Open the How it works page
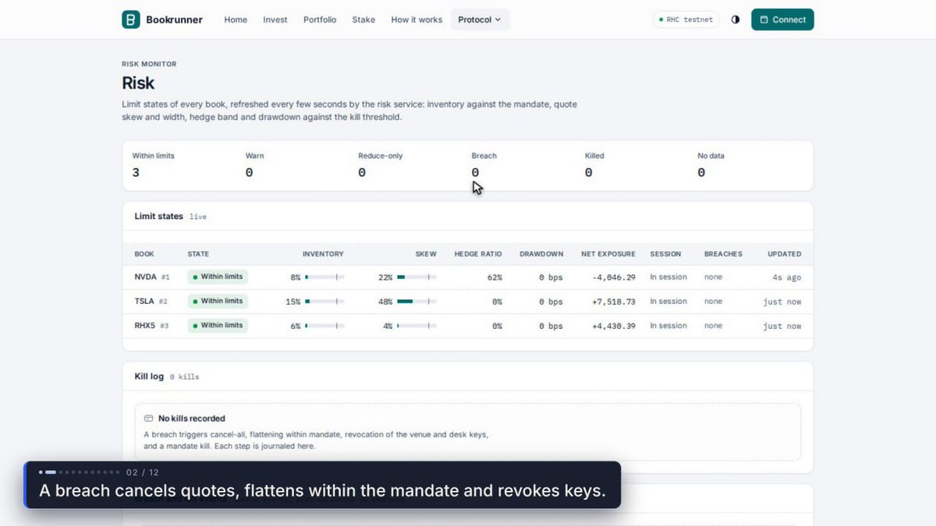This screenshot has width=936, height=526. (417, 19)
